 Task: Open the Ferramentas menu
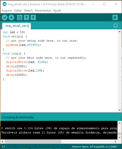pos(43,11)
